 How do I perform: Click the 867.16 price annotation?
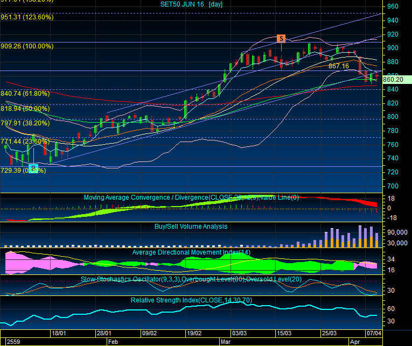pos(339,66)
